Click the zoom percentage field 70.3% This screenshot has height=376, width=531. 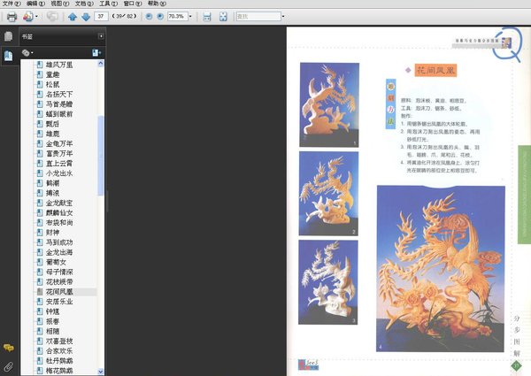click(178, 16)
